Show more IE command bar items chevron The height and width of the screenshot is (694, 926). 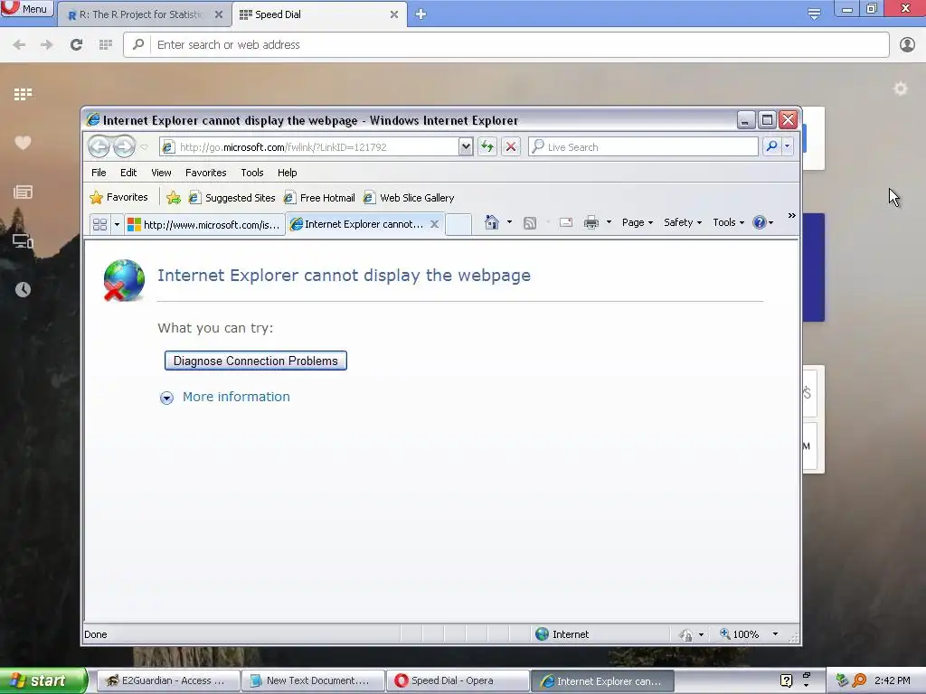point(792,216)
